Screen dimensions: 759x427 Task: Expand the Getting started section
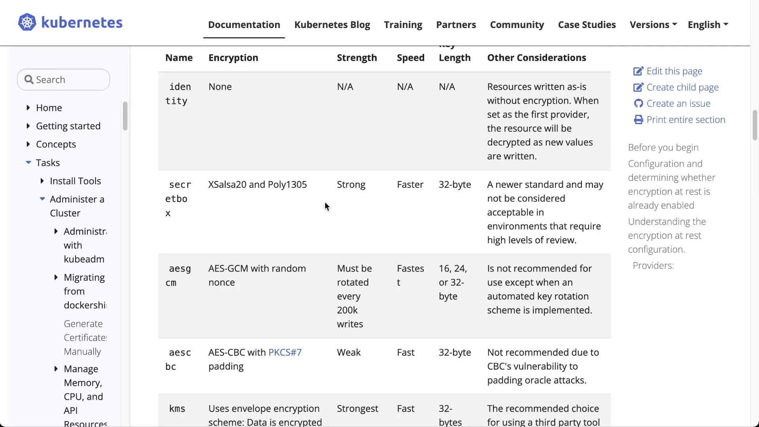(x=28, y=126)
